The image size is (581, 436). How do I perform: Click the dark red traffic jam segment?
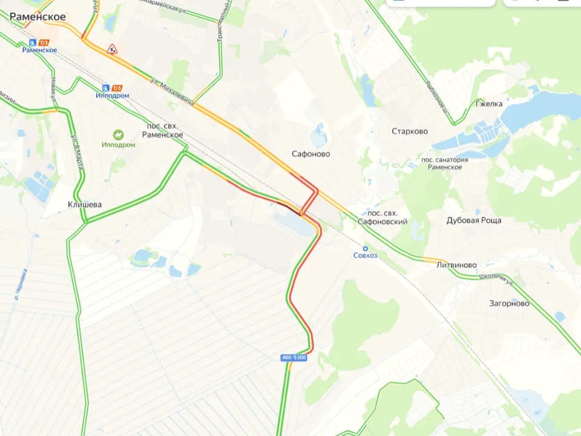pyautogui.click(x=289, y=209)
